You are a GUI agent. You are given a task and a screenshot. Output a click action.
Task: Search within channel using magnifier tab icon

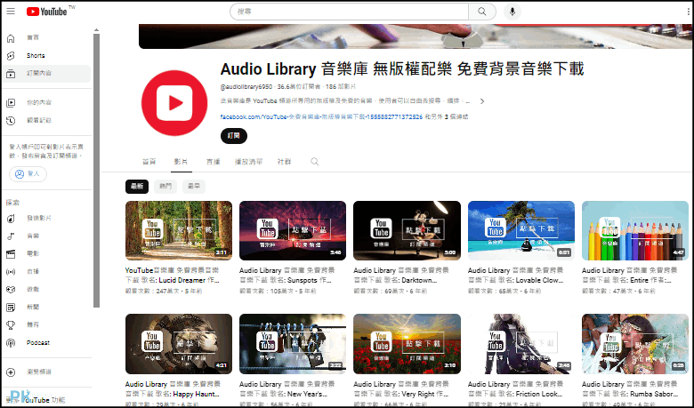(x=315, y=162)
